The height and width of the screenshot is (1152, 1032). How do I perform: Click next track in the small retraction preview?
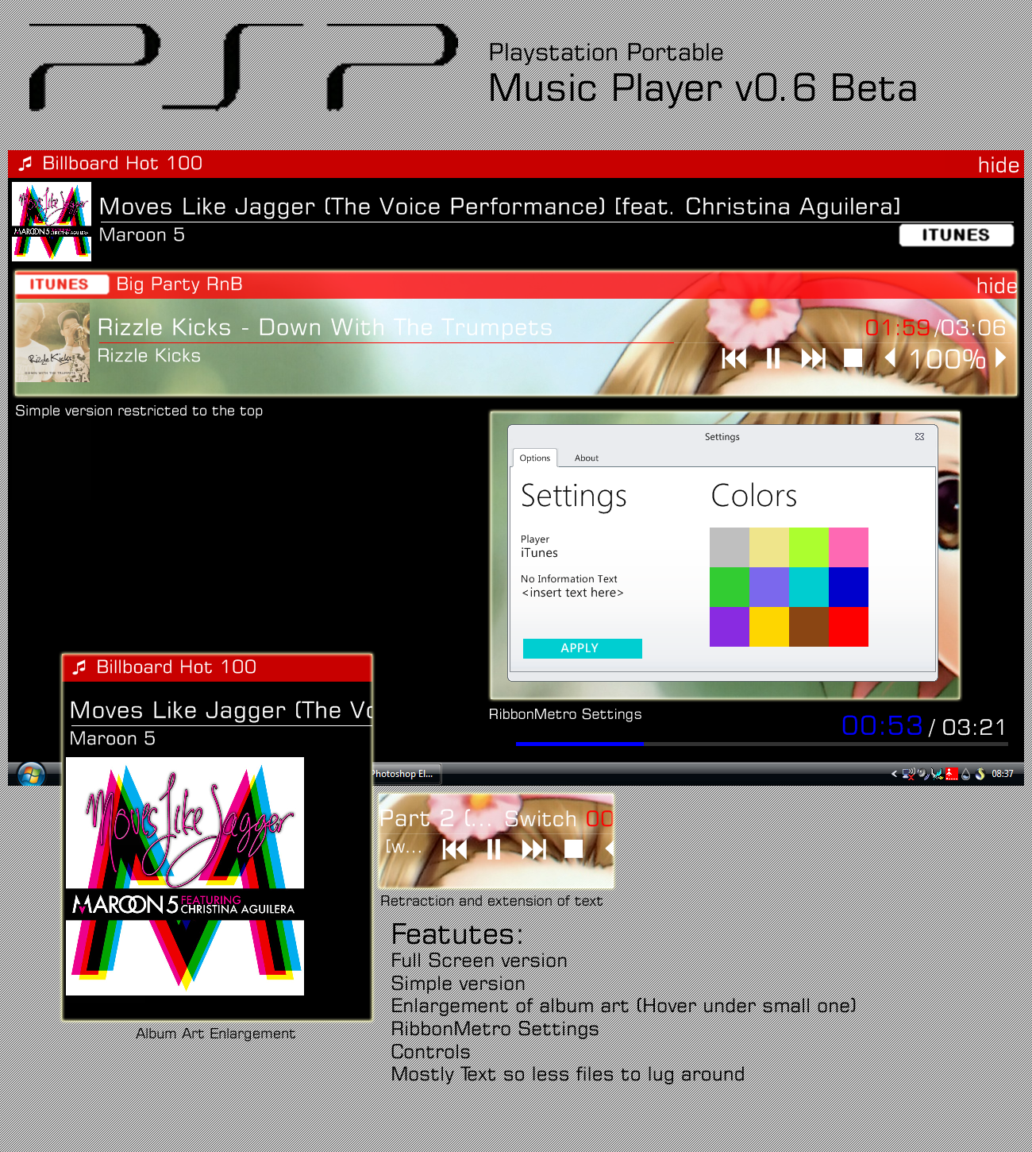click(x=533, y=849)
